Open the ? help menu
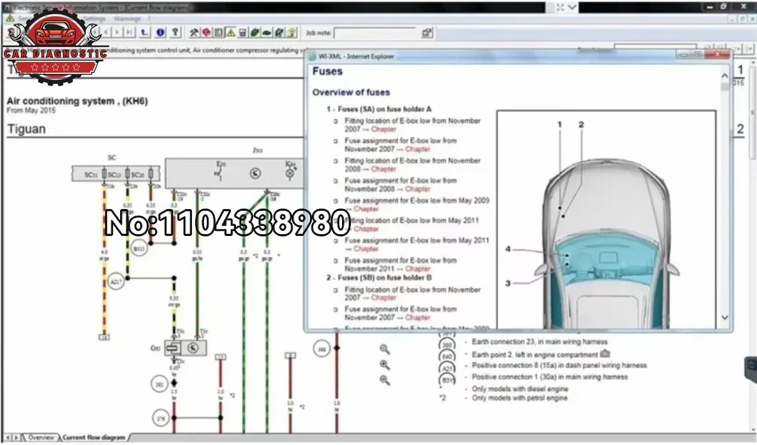Screen dimensions: 757x445 149,18
